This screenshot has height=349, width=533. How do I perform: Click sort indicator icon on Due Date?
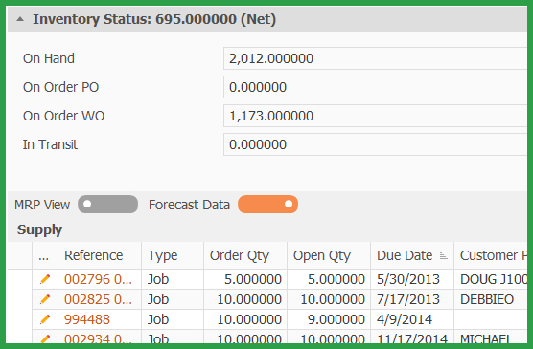[443, 255]
